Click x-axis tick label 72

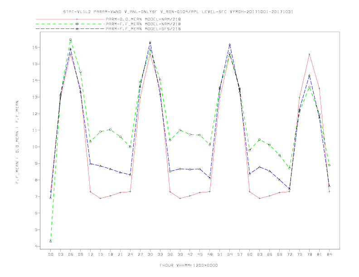coord(289,254)
